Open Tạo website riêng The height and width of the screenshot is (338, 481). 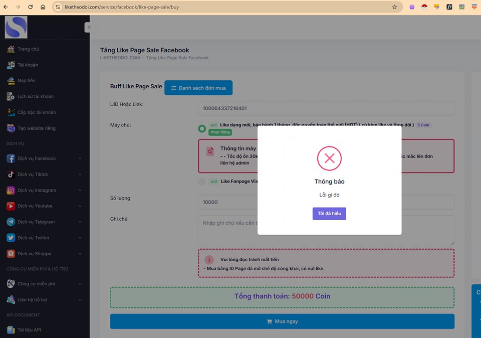(x=37, y=128)
